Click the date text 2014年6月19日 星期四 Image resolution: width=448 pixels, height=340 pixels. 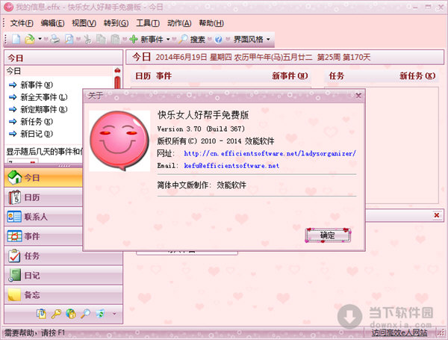click(193, 58)
